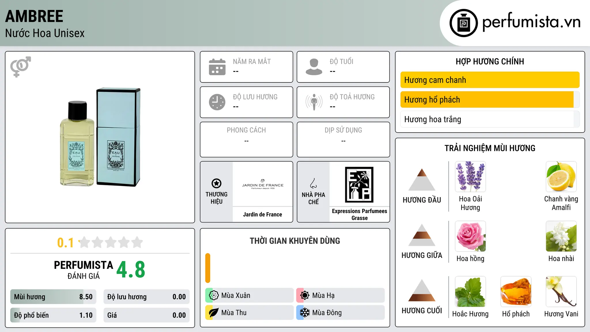This screenshot has height=332, width=590.
Task: Click the Hợp hương chính heading
Action: (x=490, y=61)
